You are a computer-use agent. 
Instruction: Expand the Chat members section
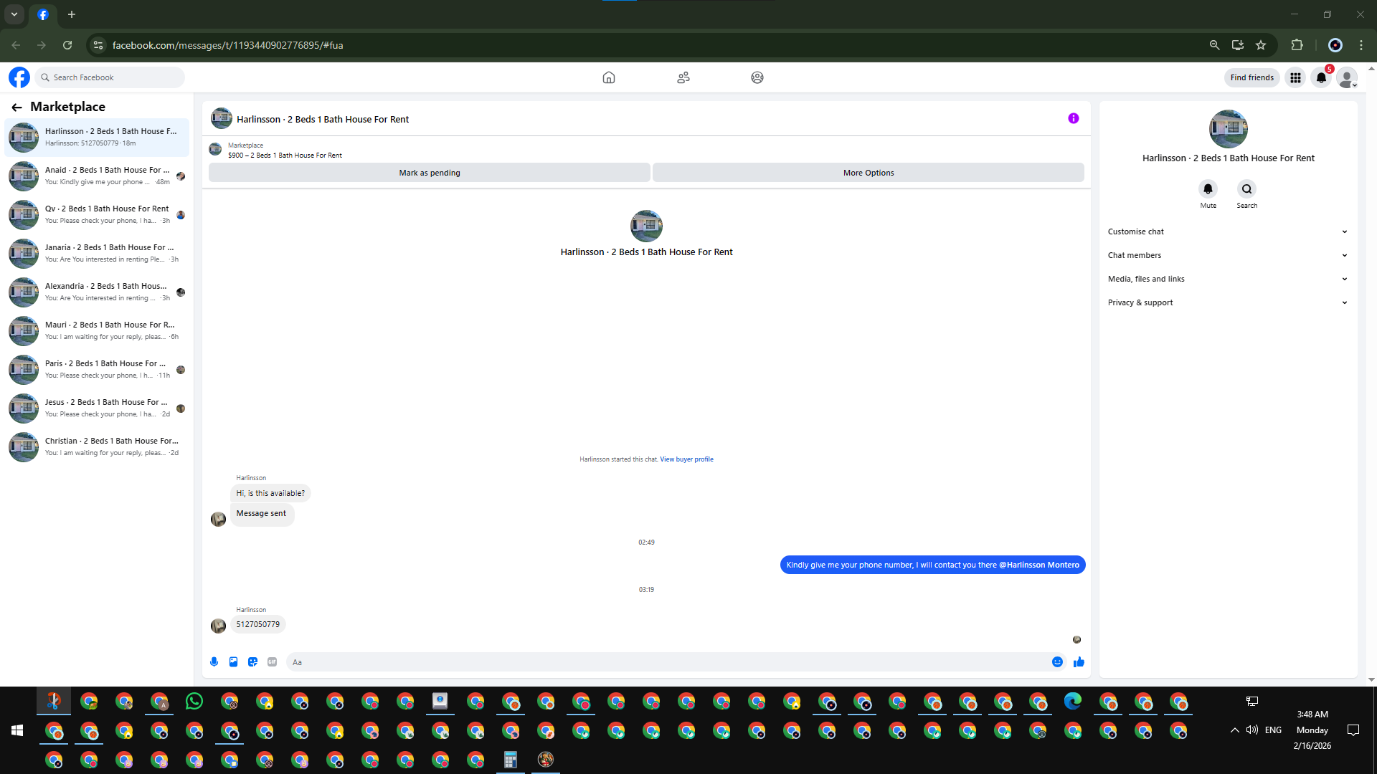pyautogui.click(x=1227, y=255)
